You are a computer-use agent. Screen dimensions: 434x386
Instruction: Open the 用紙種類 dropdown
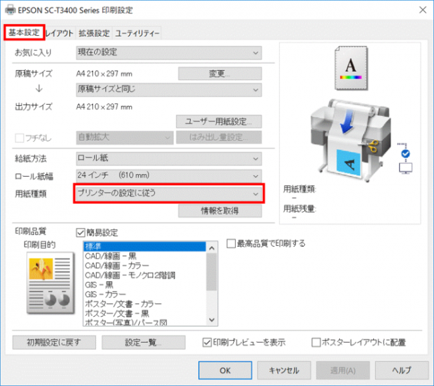coord(168,193)
